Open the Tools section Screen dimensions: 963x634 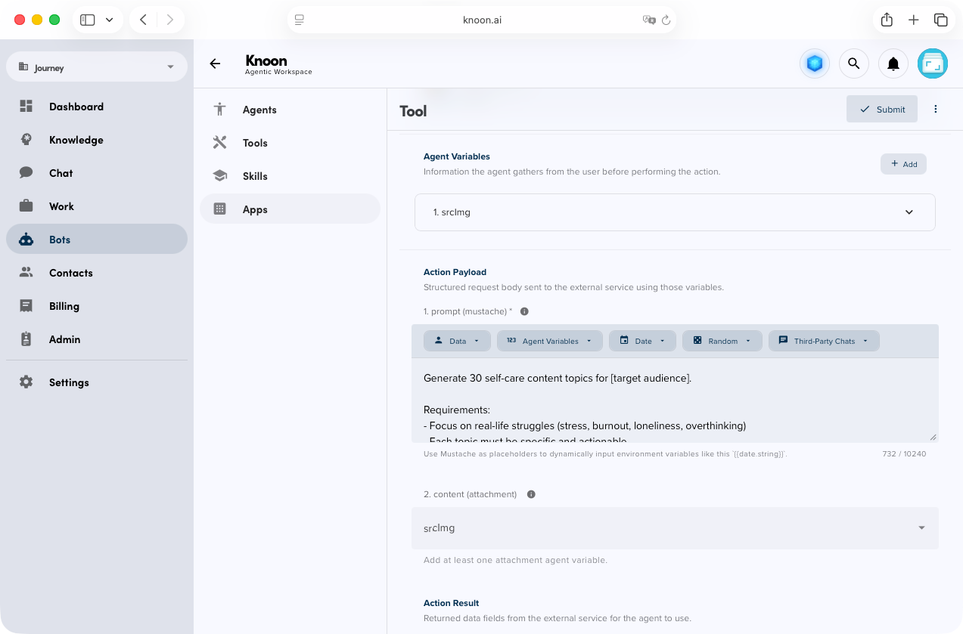click(255, 143)
